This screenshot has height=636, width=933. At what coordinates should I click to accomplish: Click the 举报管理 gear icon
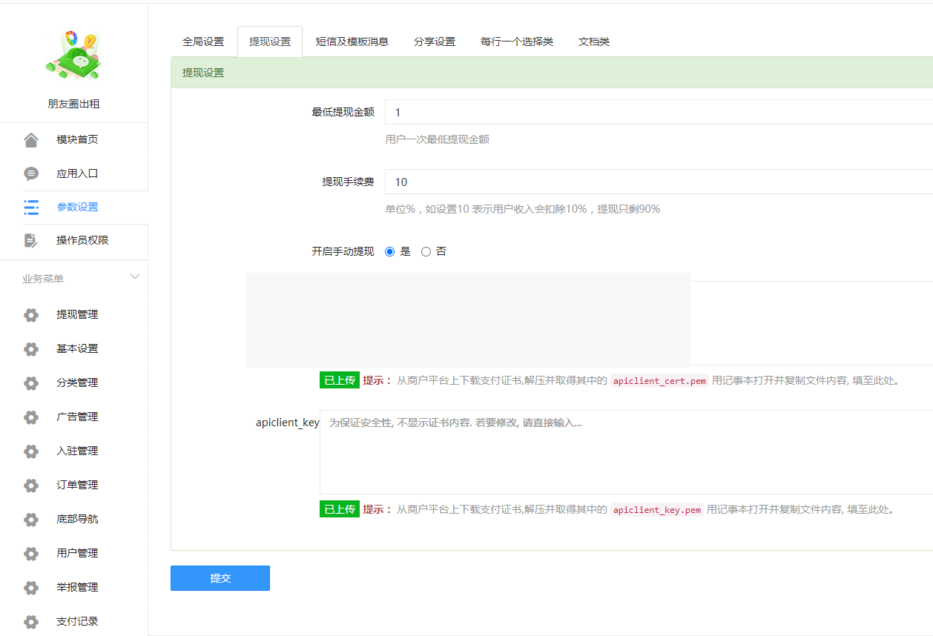(30, 587)
